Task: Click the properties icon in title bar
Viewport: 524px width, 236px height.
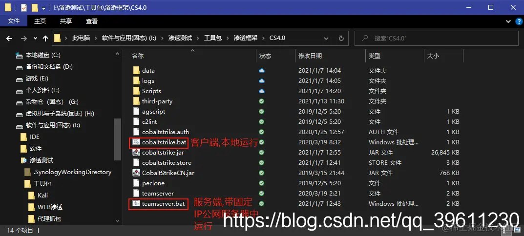Action: [24, 7]
